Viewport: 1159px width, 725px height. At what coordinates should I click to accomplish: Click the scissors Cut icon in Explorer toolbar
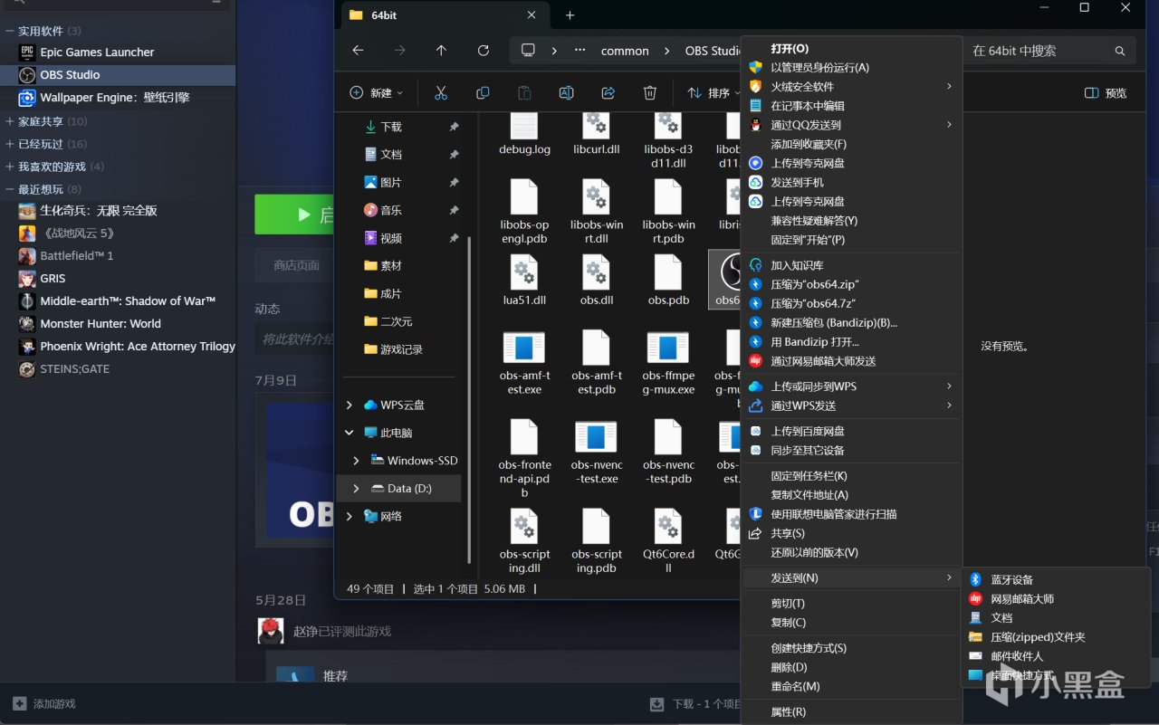pos(441,92)
